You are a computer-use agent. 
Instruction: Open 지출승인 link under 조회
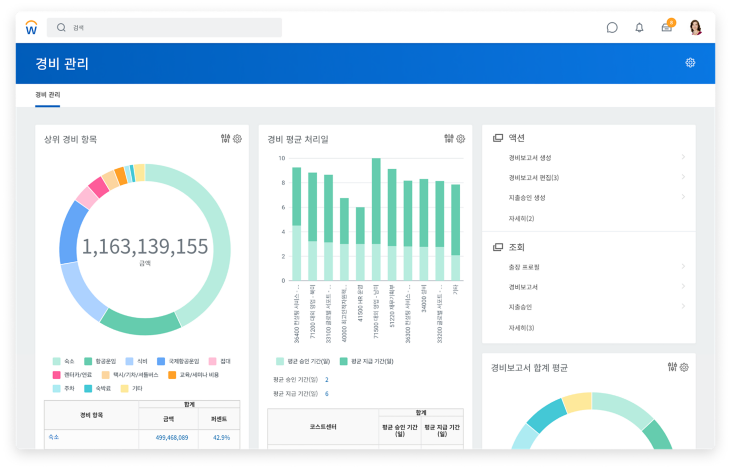point(520,307)
